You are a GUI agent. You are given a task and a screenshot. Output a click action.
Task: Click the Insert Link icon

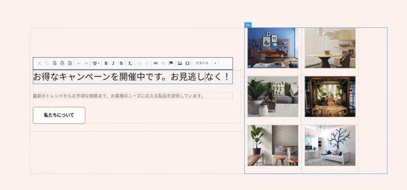point(156,63)
